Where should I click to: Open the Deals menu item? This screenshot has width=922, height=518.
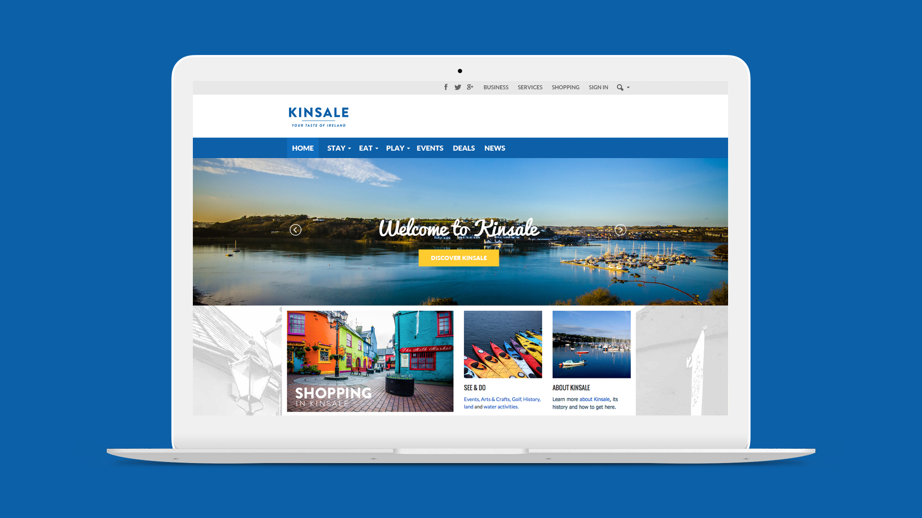(x=464, y=149)
